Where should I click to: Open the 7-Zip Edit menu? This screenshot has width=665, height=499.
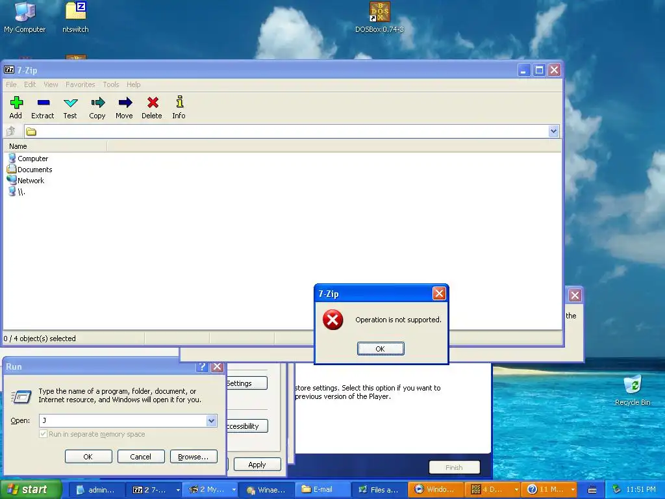point(30,84)
